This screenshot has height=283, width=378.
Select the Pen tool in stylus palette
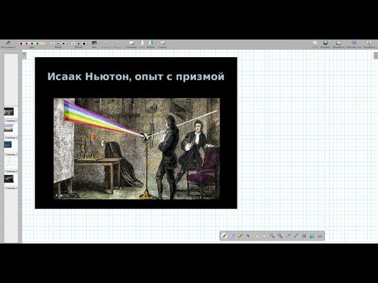(x=224, y=236)
